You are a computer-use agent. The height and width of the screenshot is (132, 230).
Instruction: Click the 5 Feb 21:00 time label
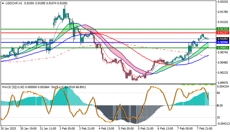(146, 129)
